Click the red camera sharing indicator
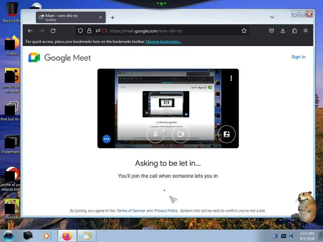This screenshot has height=242, width=323. coord(105,31)
